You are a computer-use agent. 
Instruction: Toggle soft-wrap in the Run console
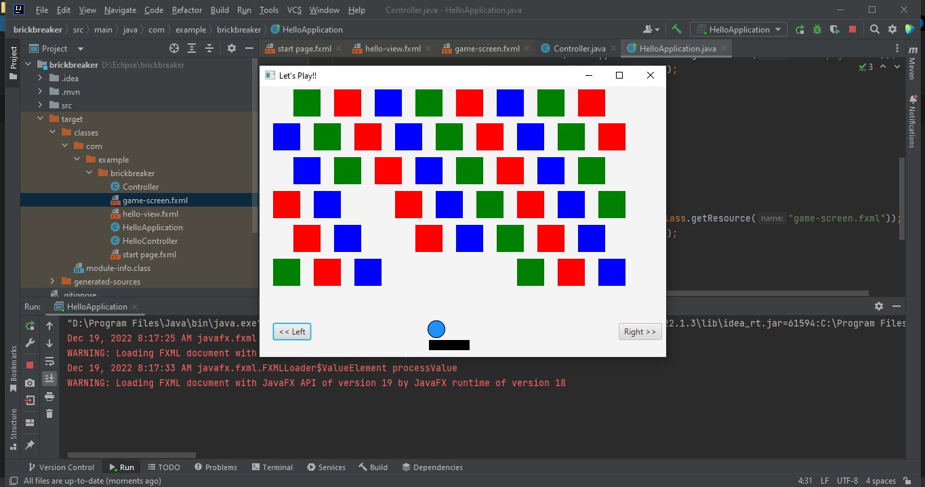(49, 361)
